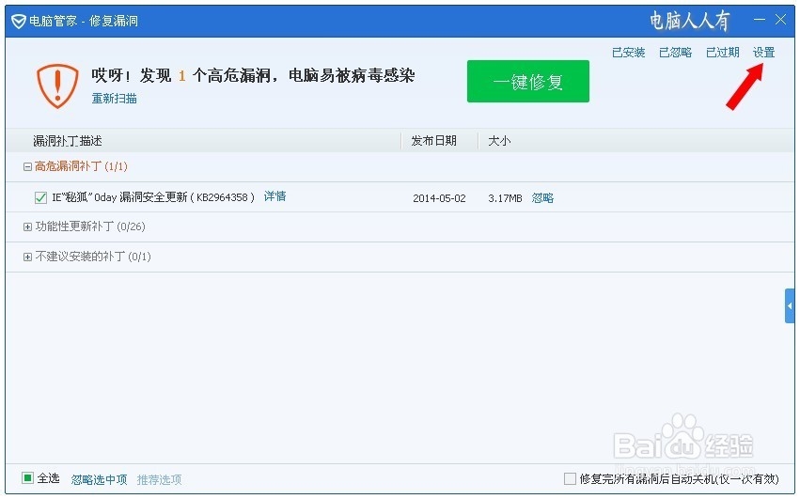Click the 推荐选项 link
This screenshot has width=800, height=499.
point(159,479)
